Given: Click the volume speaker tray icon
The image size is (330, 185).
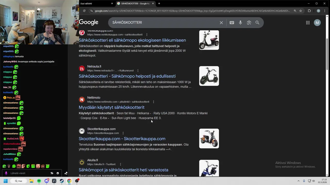Looking at the screenshot, I should 313,181.
